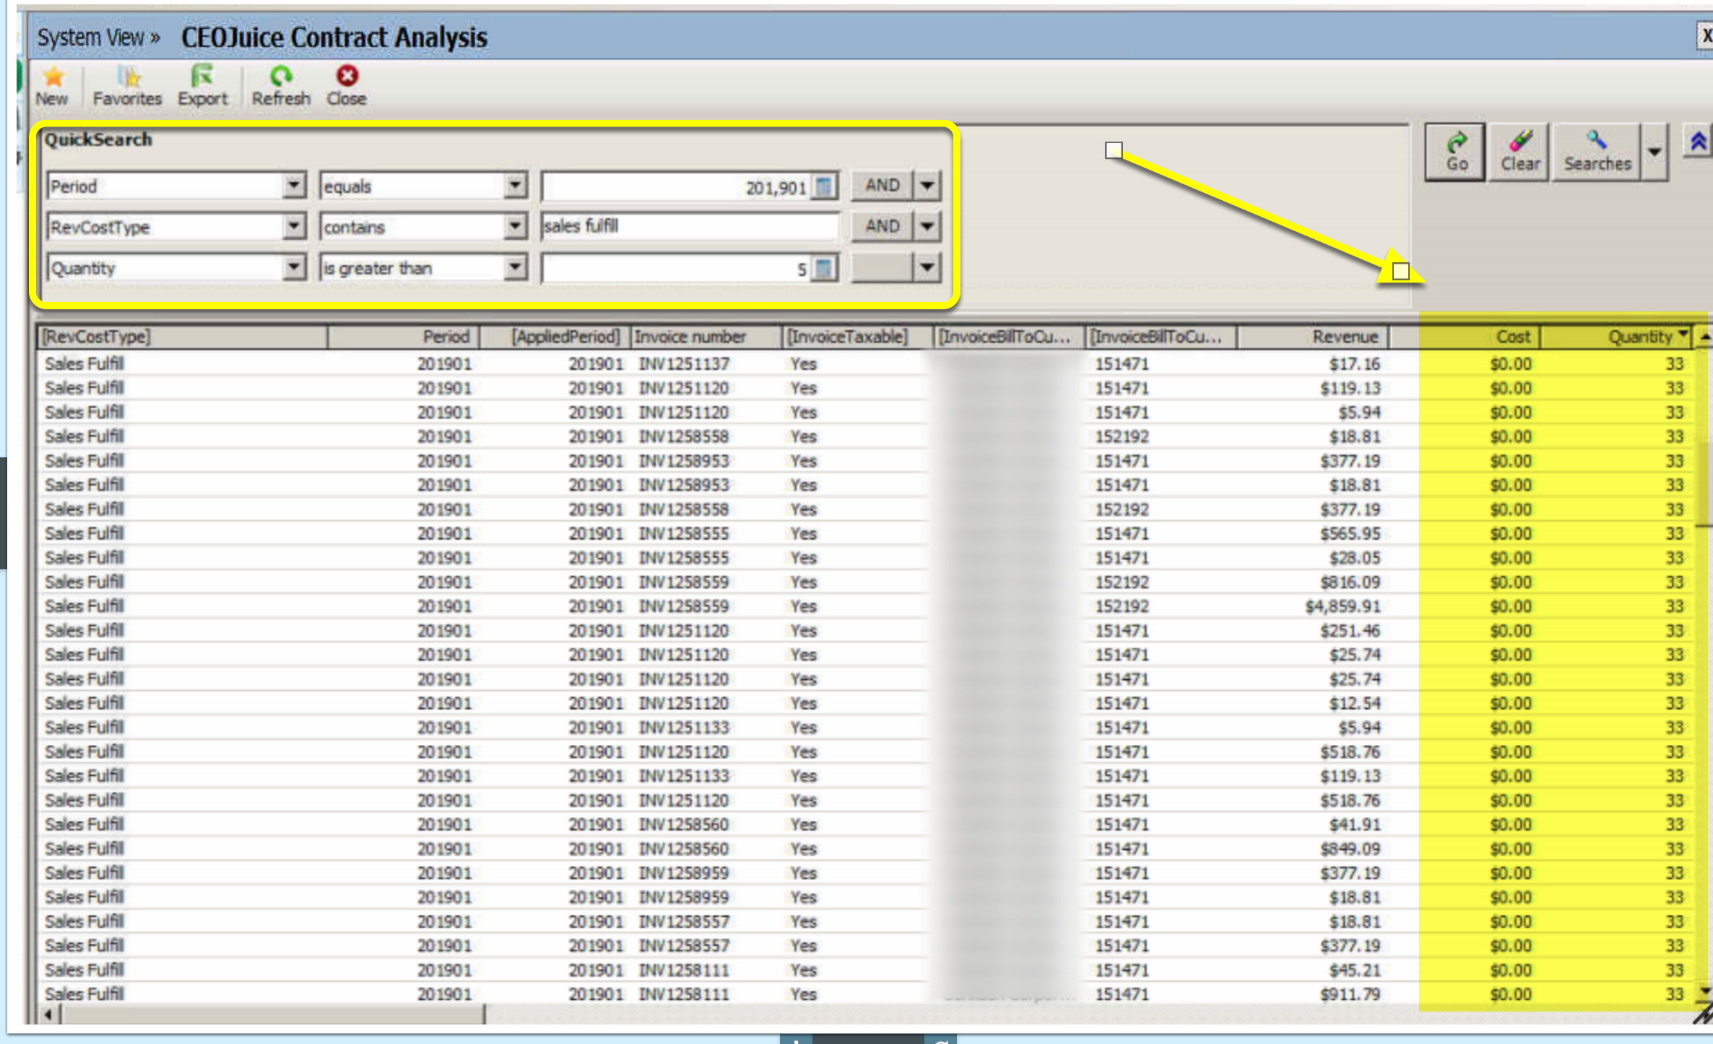This screenshot has width=1713, height=1044.
Task: Open the 'contains' operator dropdown
Action: point(514,227)
